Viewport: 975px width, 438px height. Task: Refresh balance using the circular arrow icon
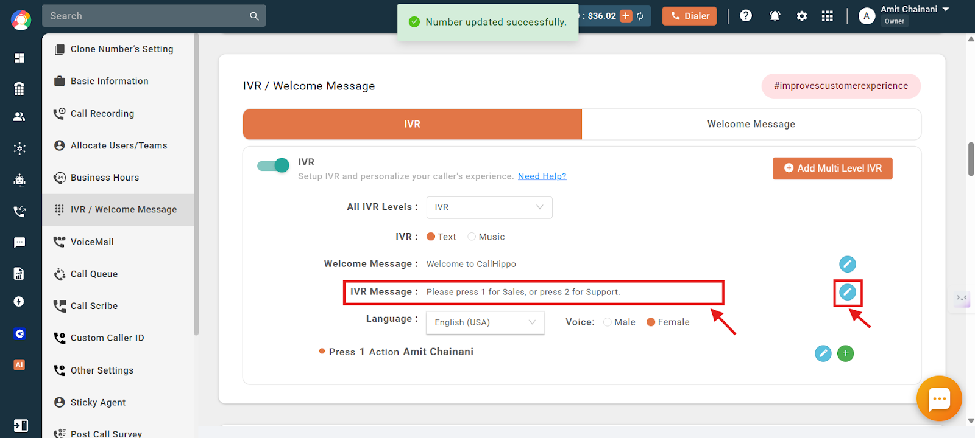[x=640, y=16]
